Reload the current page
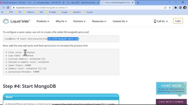188x105 pixels. pyautogui.click(x=8, y=8)
